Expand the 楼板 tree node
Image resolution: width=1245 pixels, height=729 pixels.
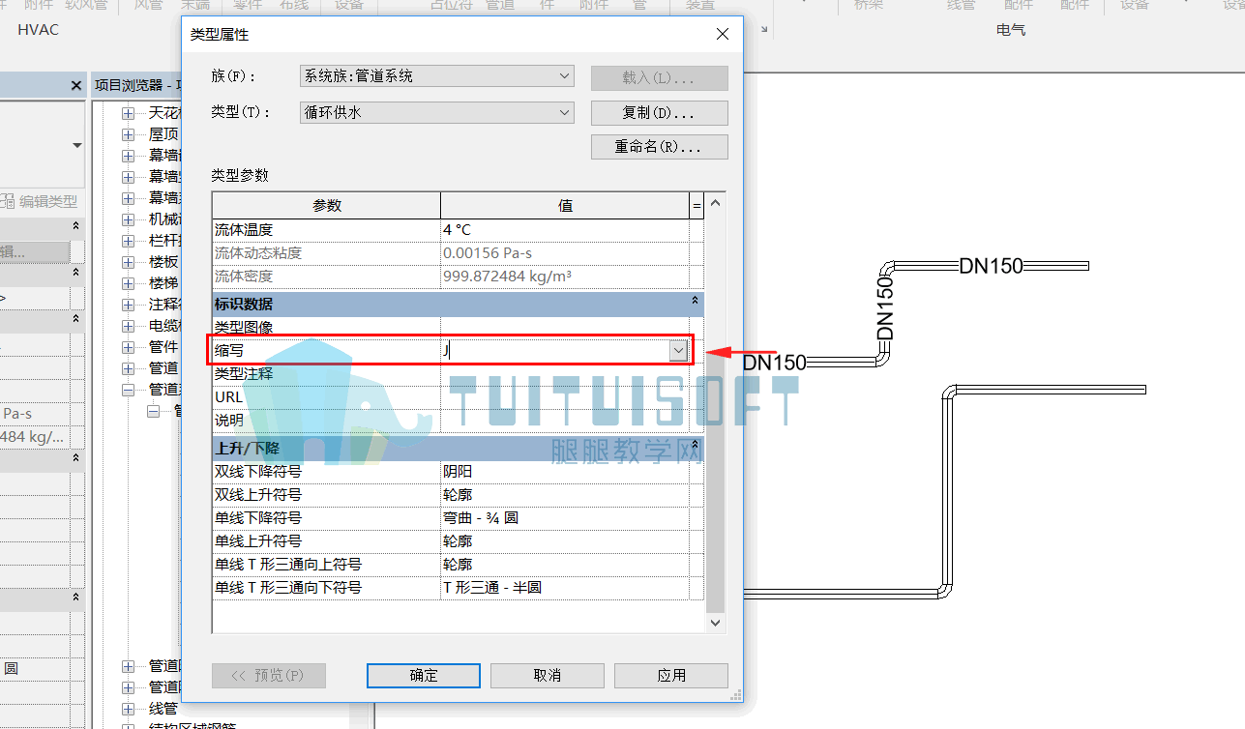128,262
